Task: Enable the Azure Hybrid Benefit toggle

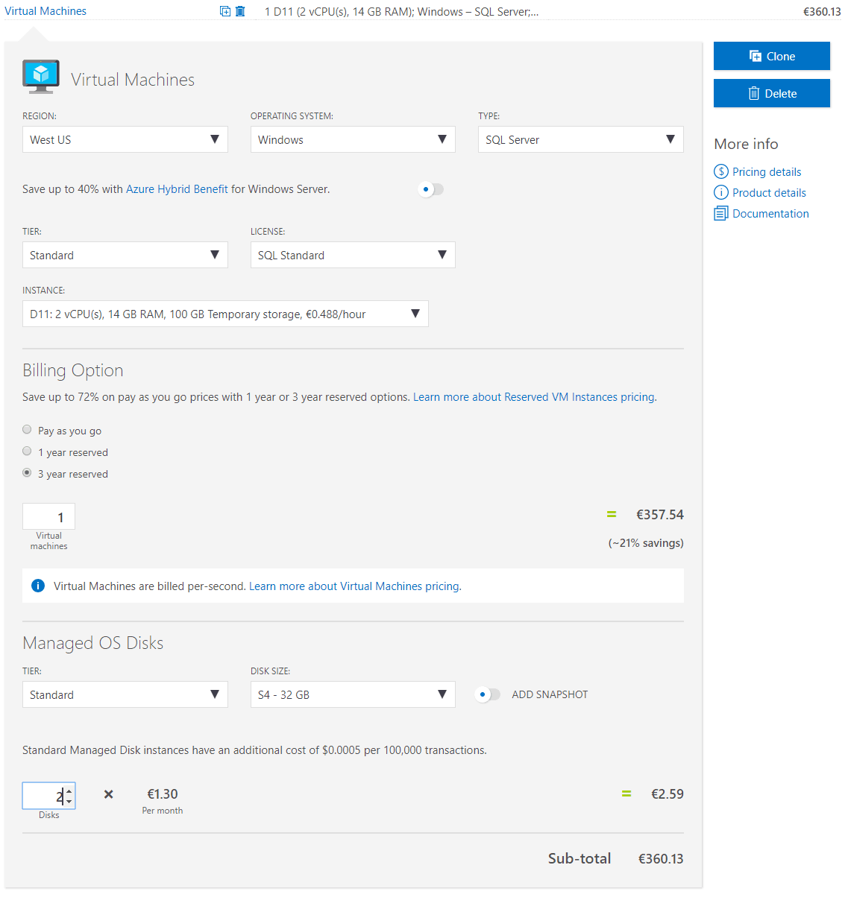Action: pyautogui.click(x=431, y=190)
